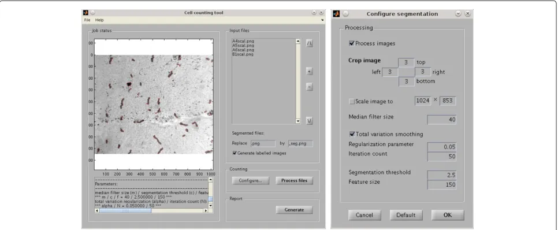Toggle Scale image to checkbox

(352, 102)
